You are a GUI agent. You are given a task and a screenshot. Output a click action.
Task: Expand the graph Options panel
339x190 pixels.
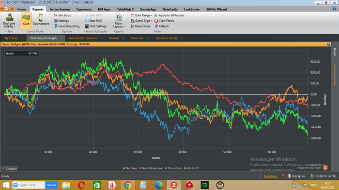[9, 169]
